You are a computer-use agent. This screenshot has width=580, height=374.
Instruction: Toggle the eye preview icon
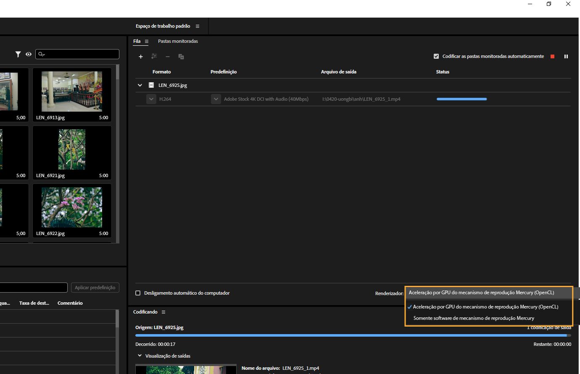pyautogui.click(x=28, y=54)
